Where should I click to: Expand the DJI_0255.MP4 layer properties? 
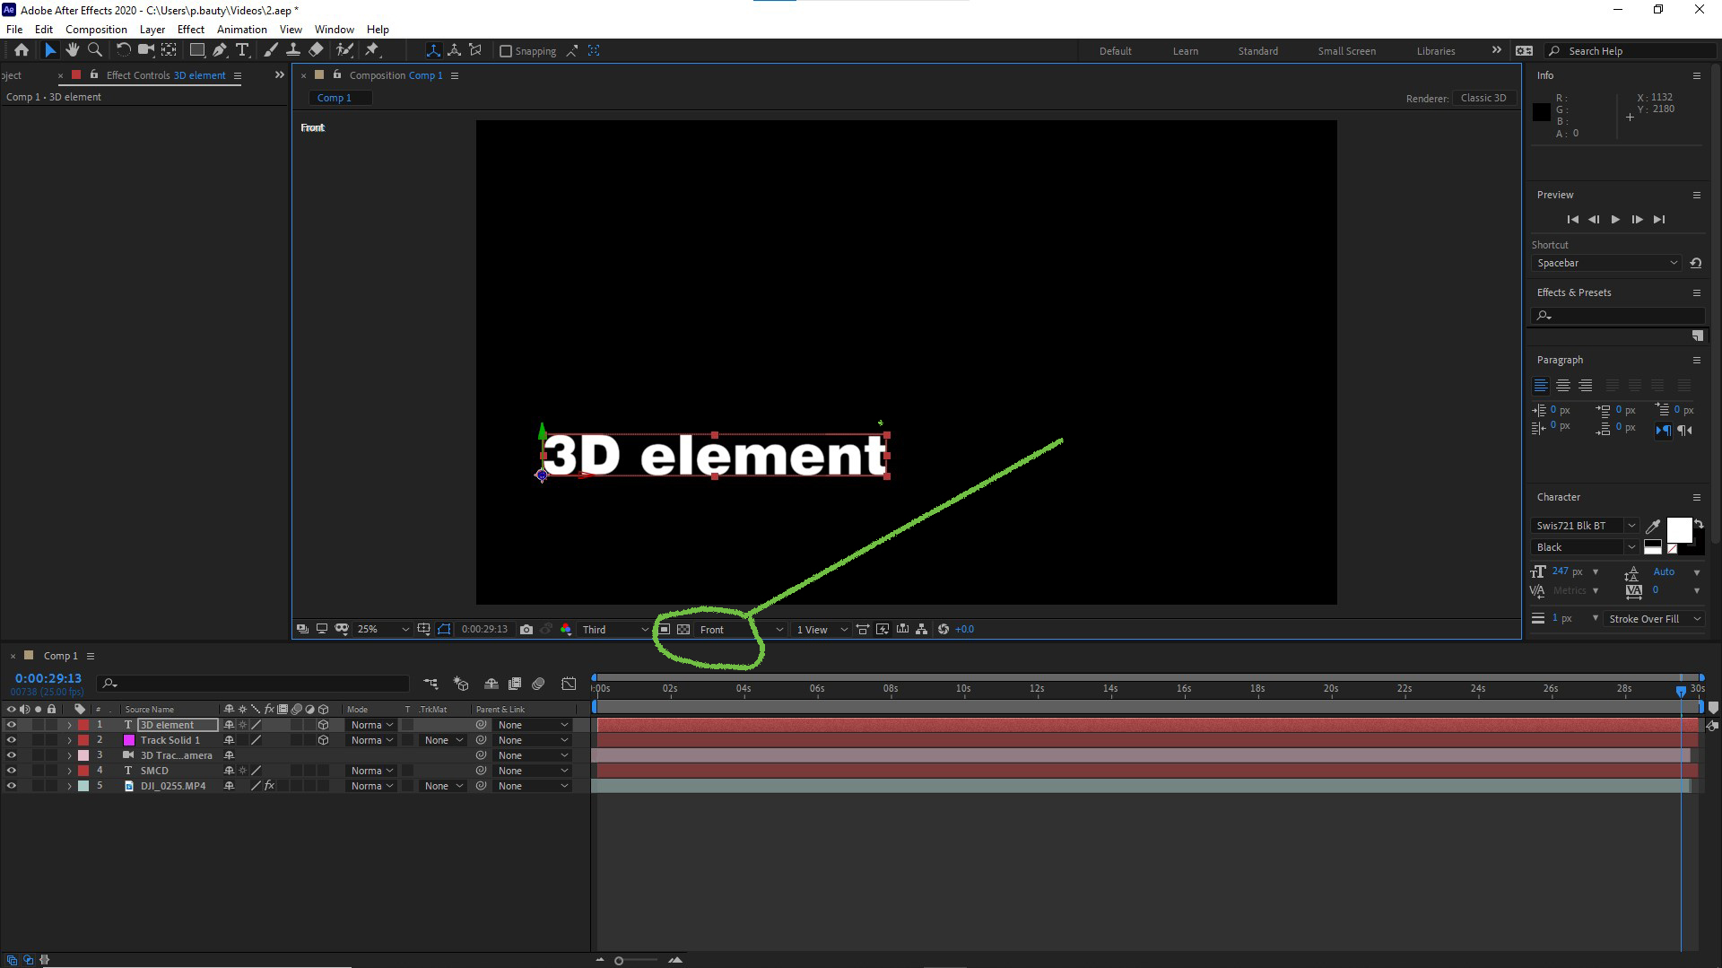pos(69,785)
